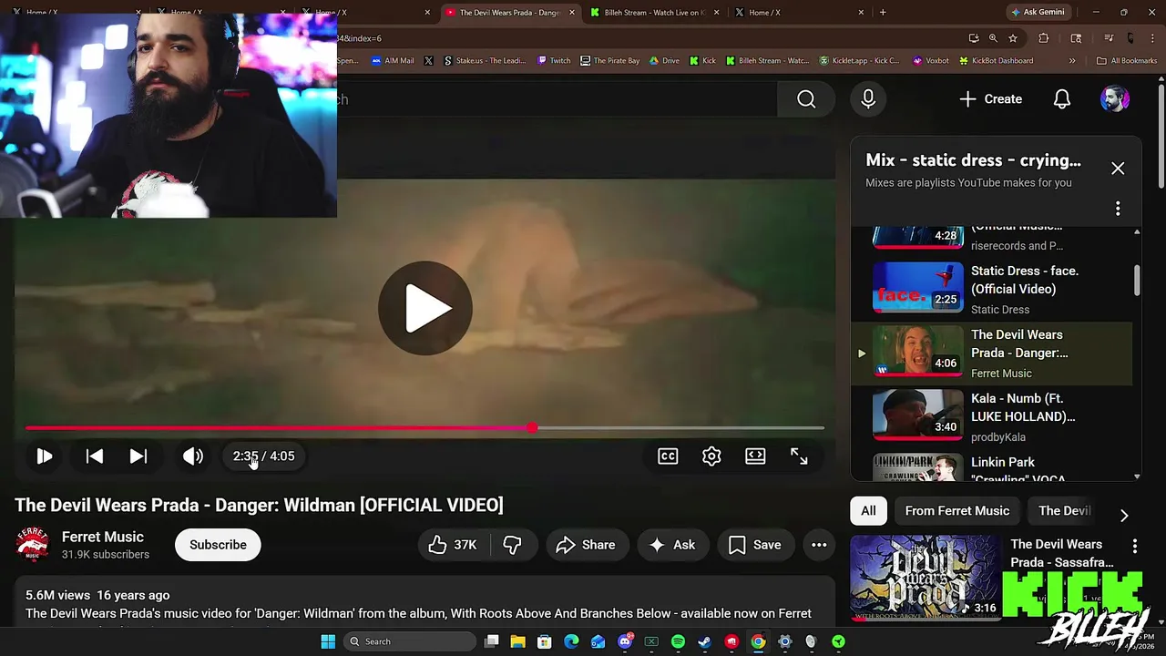Open Sassafras recommended video thumbnail
This screenshot has width=1166, height=656.
click(925, 578)
